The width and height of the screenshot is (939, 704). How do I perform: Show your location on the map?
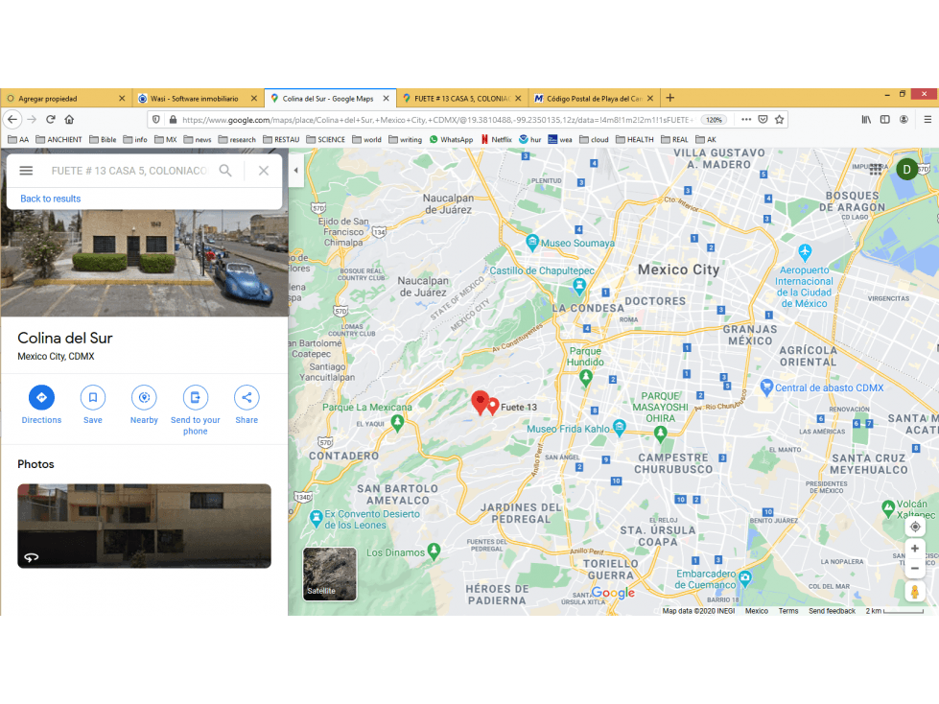click(914, 527)
